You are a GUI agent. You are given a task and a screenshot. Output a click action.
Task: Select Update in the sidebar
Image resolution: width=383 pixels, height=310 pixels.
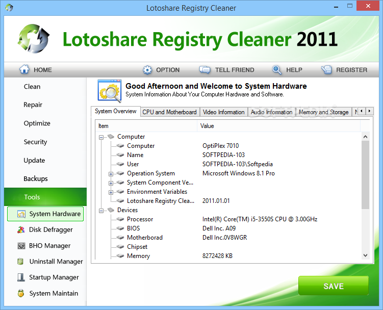(34, 160)
